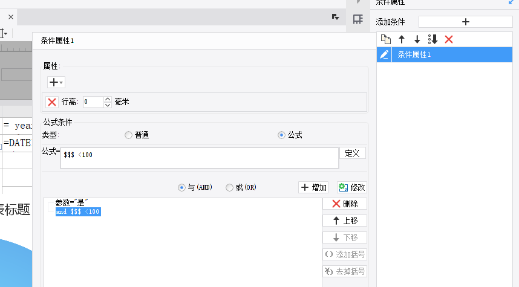519x287 pixels.
Task: Open the add-property plus dropdown
Action: 56,82
